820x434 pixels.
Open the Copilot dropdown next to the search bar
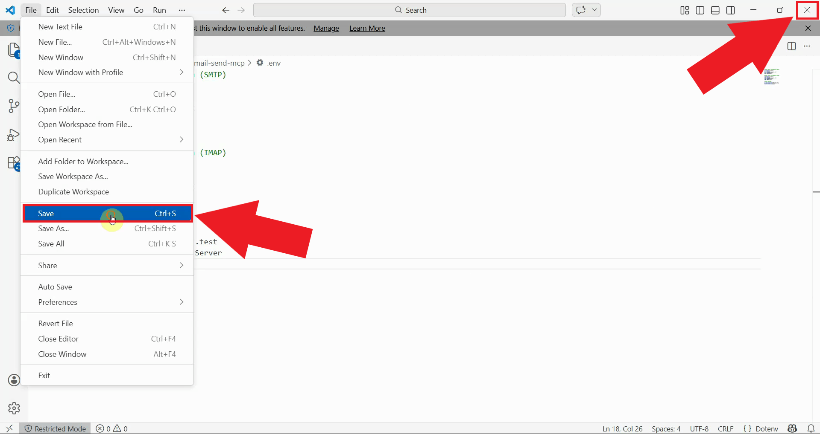pyautogui.click(x=595, y=10)
